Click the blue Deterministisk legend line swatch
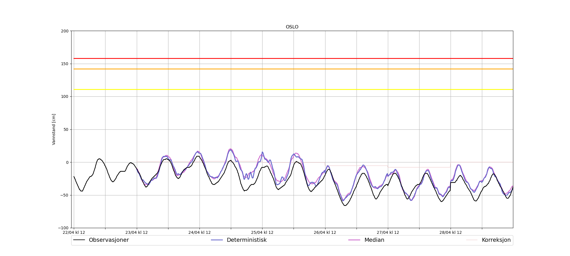The image size is (570, 256). click(217, 240)
